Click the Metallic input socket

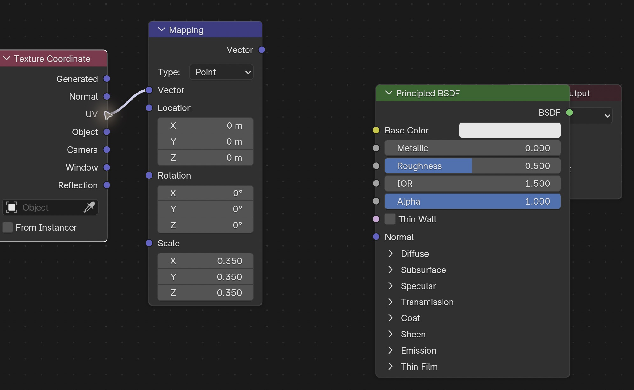tap(376, 148)
